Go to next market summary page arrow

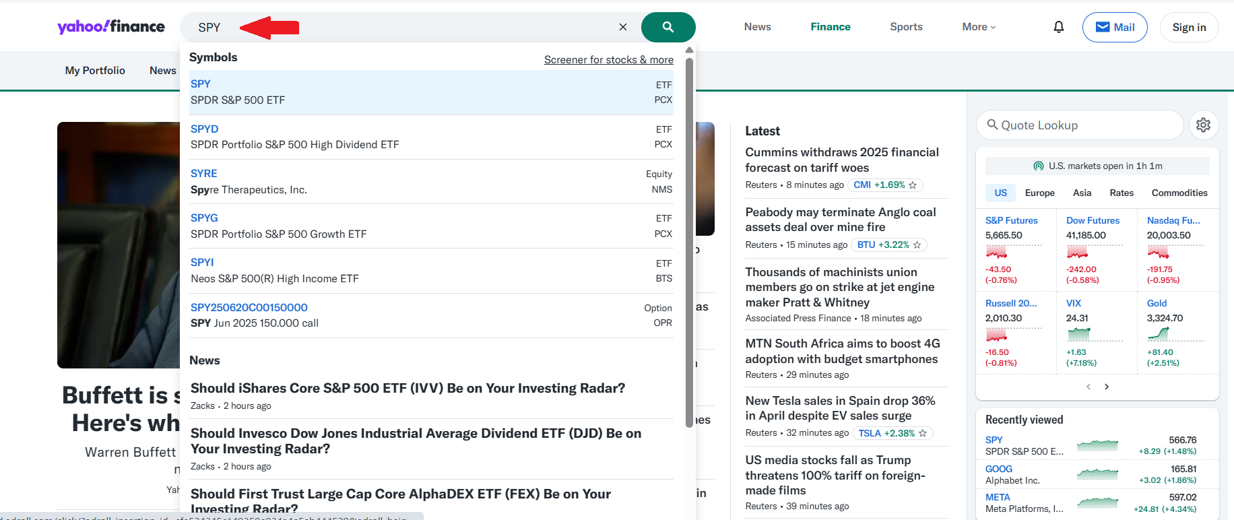click(x=1107, y=387)
